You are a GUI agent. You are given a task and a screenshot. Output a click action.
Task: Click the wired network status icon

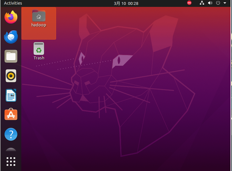202,3
